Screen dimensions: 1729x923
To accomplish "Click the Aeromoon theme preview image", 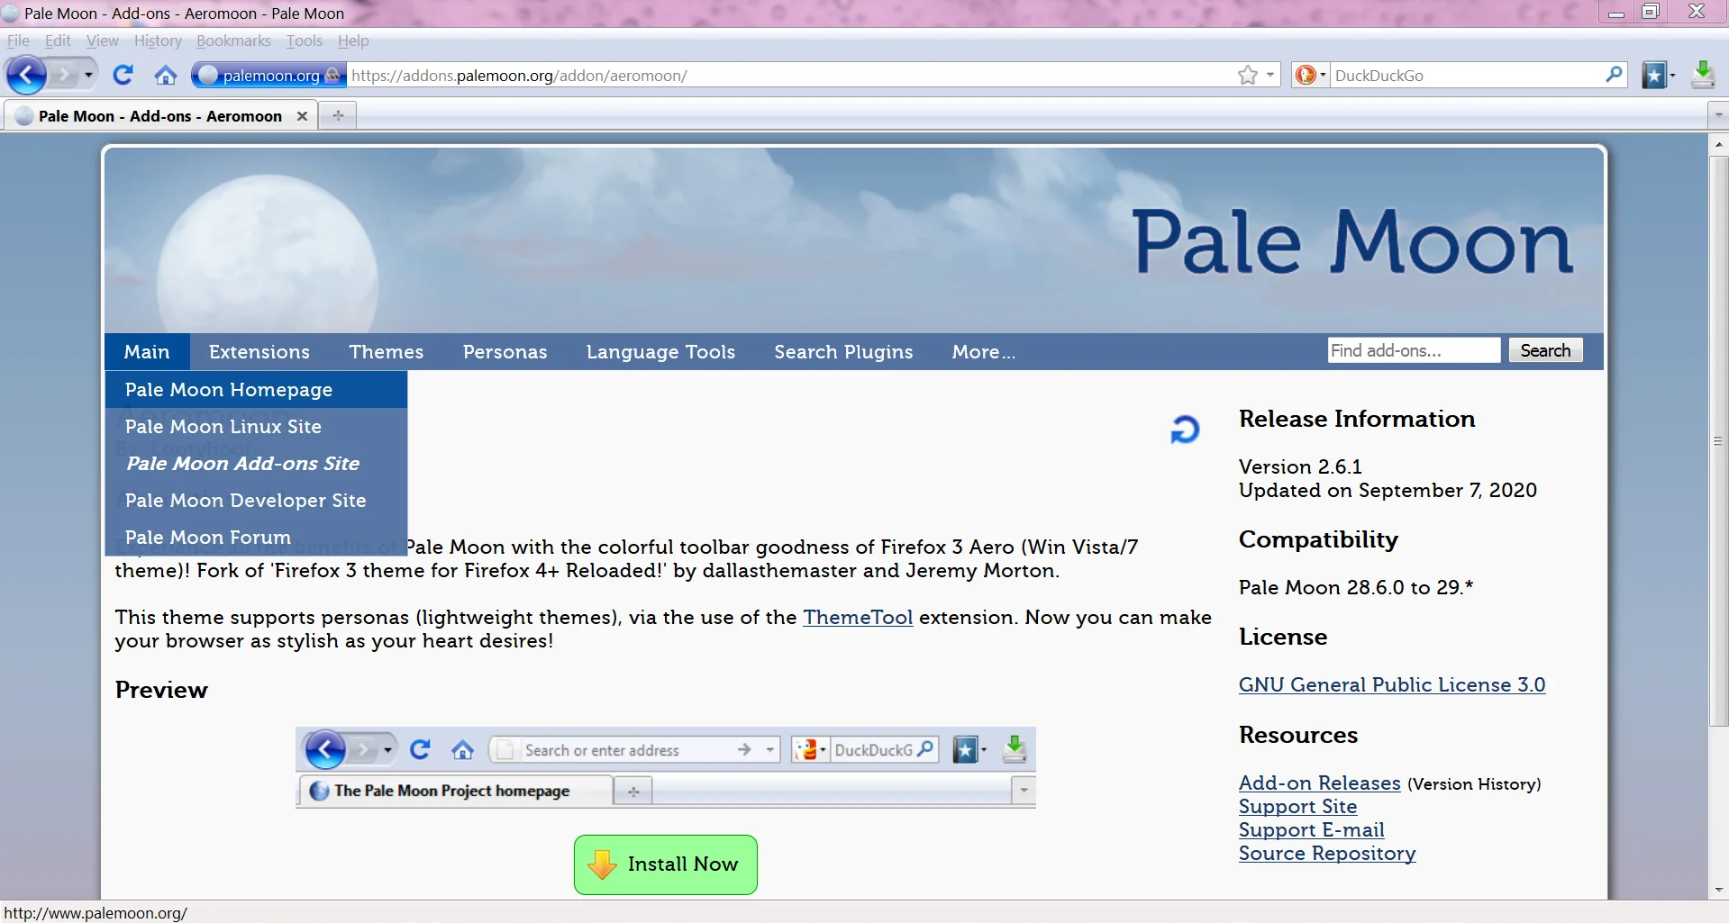I will point(666,768).
